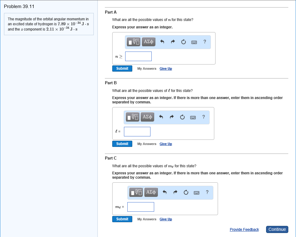Screen dimensions: 296x237
Task: Click the ℓ answer input box
Action: pyautogui.click(x=137, y=131)
